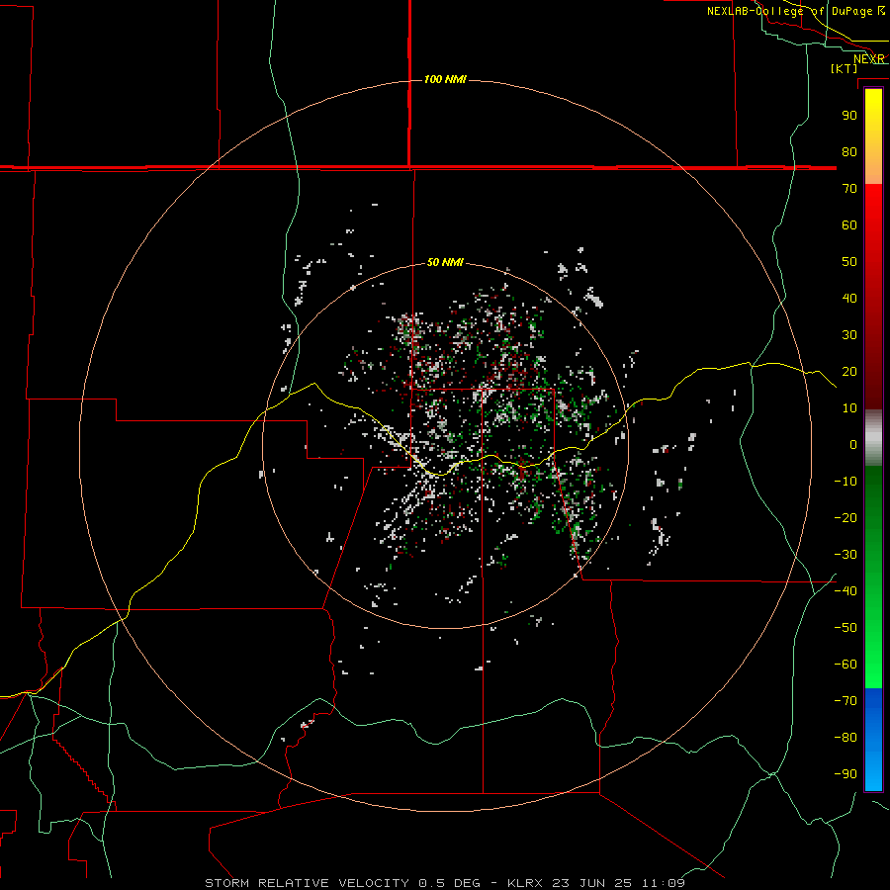This screenshot has height=890, width=890.
Task: Click the 70 value on velocity scale
Action: coord(849,189)
